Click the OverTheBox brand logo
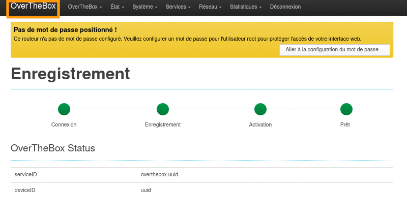The image size is (407, 221). click(x=33, y=7)
